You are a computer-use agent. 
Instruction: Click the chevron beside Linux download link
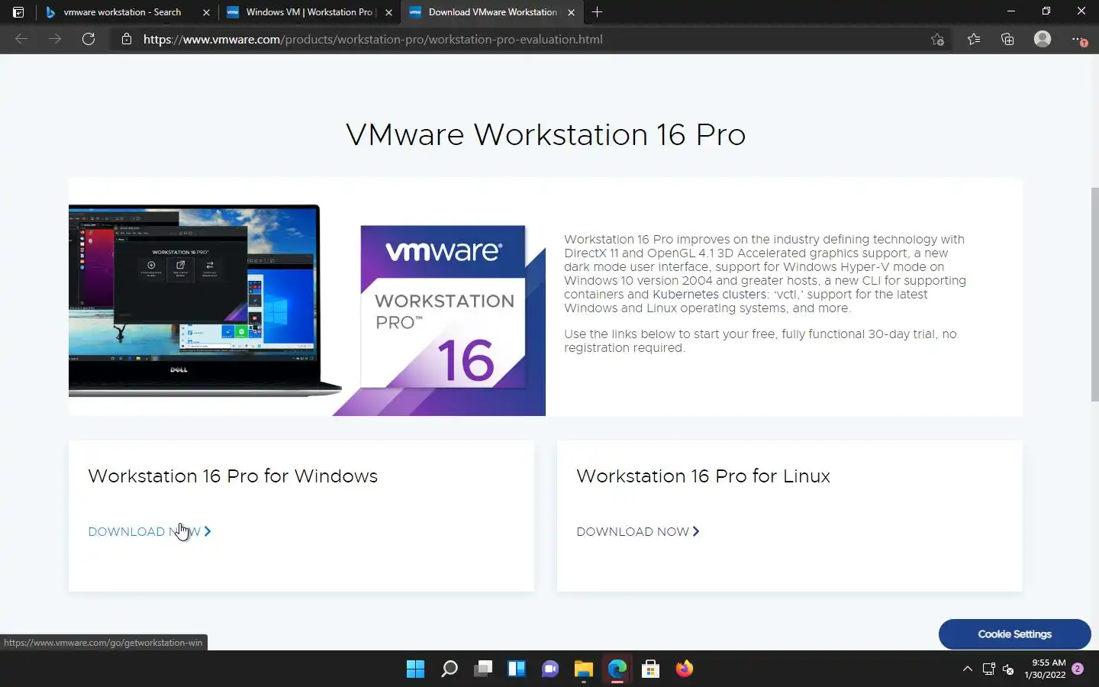pos(696,531)
